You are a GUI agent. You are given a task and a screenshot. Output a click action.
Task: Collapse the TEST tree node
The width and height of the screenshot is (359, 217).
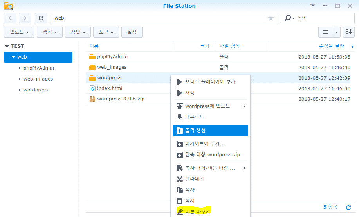click(x=7, y=46)
